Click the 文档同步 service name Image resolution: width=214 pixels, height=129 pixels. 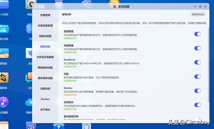69,102
